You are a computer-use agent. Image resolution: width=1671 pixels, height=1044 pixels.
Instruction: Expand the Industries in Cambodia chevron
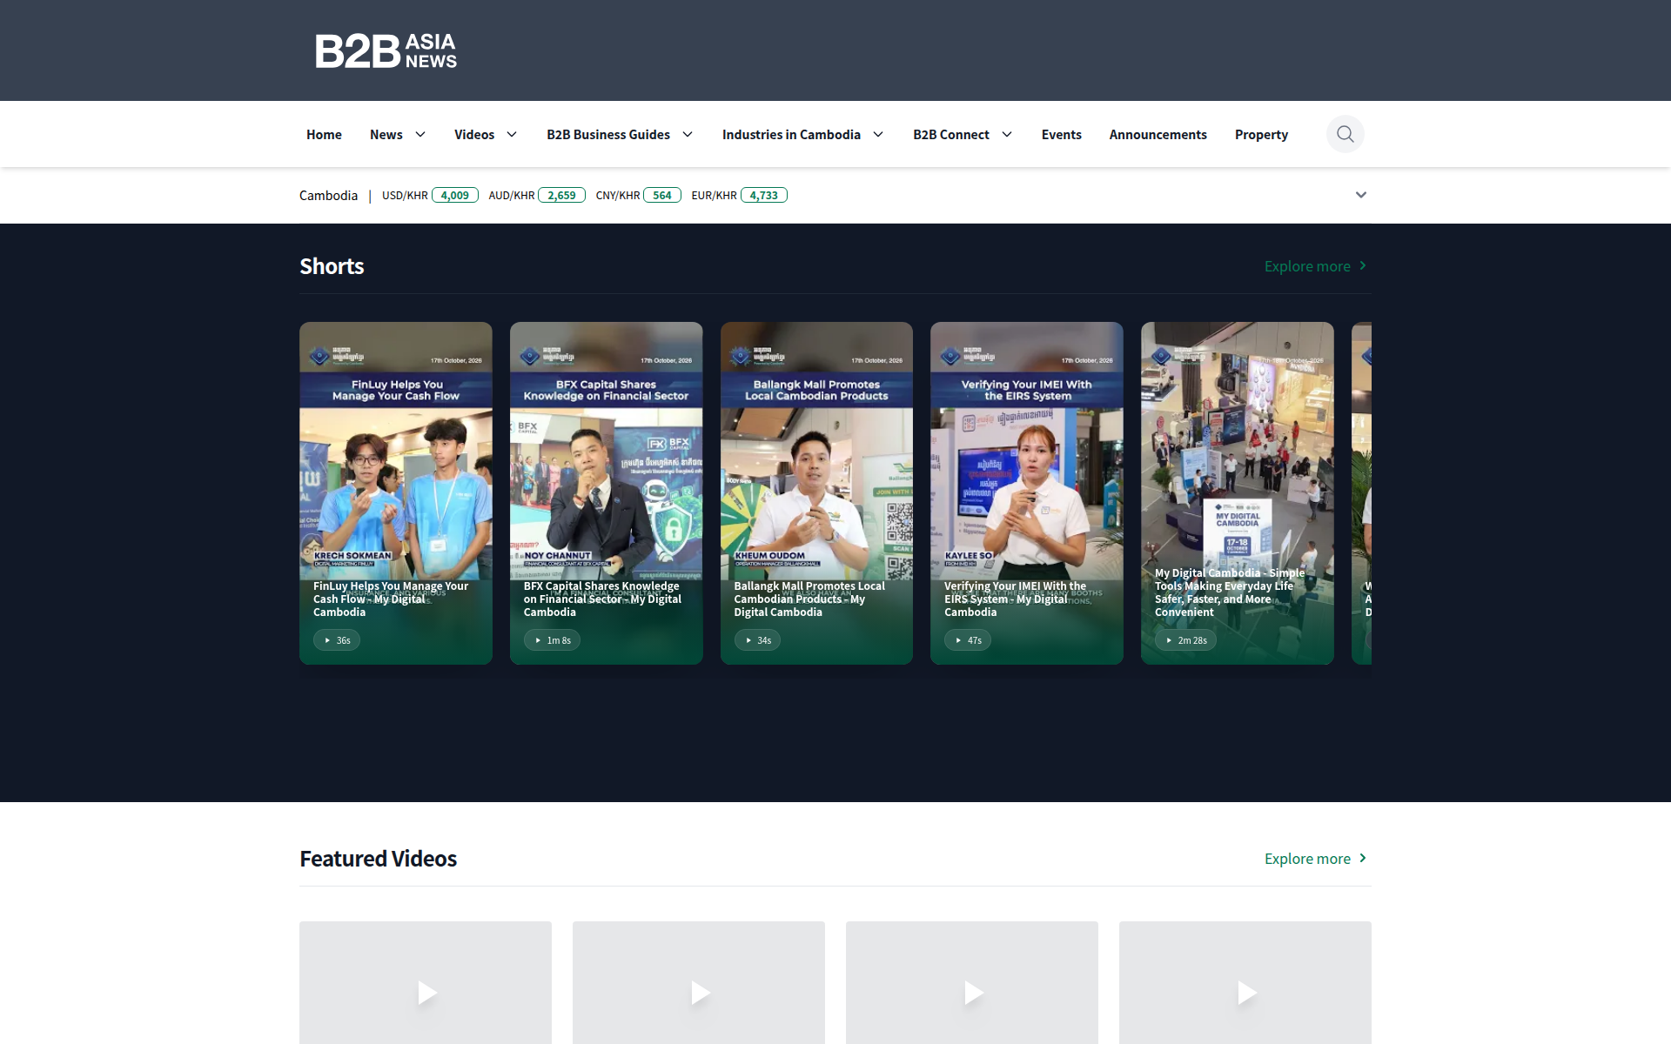[x=878, y=134]
